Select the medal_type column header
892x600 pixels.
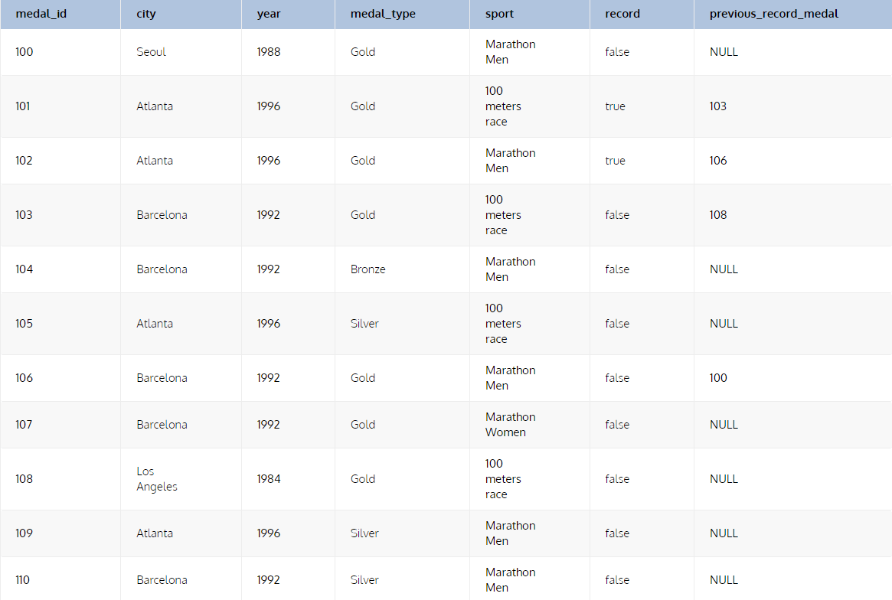click(383, 14)
